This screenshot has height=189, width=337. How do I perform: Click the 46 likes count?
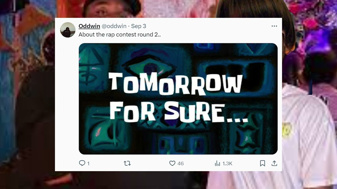pyautogui.click(x=180, y=164)
